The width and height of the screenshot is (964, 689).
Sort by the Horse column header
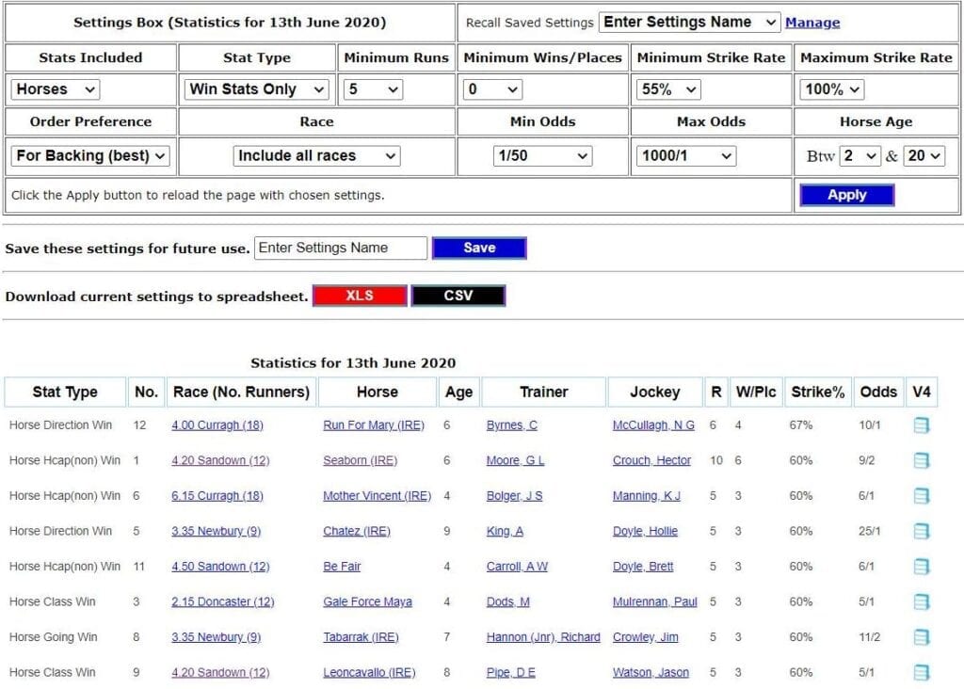coord(378,393)
